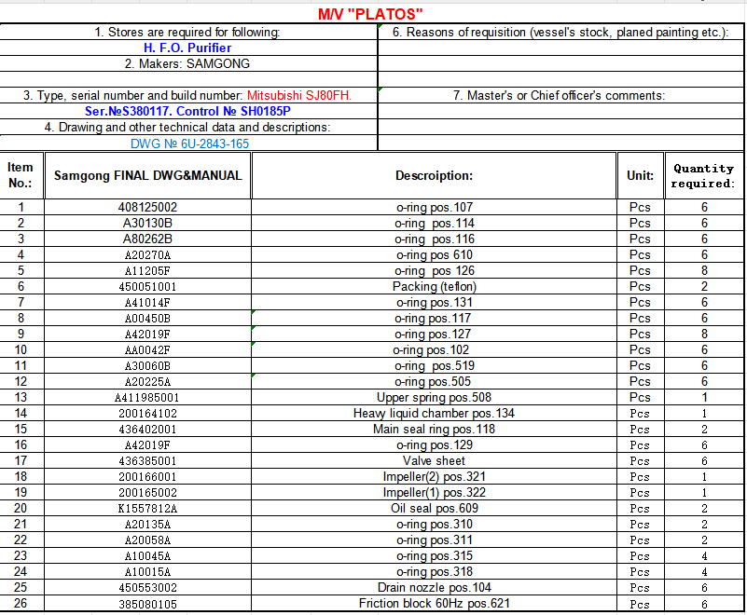Select Master's or Chief officer's comments cell
Screen dimensions: 747x615
click(x=560, y=95)
